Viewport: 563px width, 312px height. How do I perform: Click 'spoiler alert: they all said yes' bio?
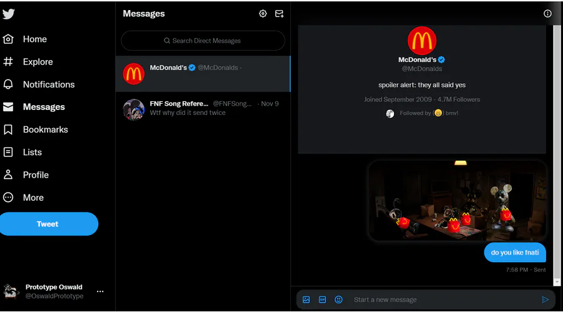tap(422, 85)
